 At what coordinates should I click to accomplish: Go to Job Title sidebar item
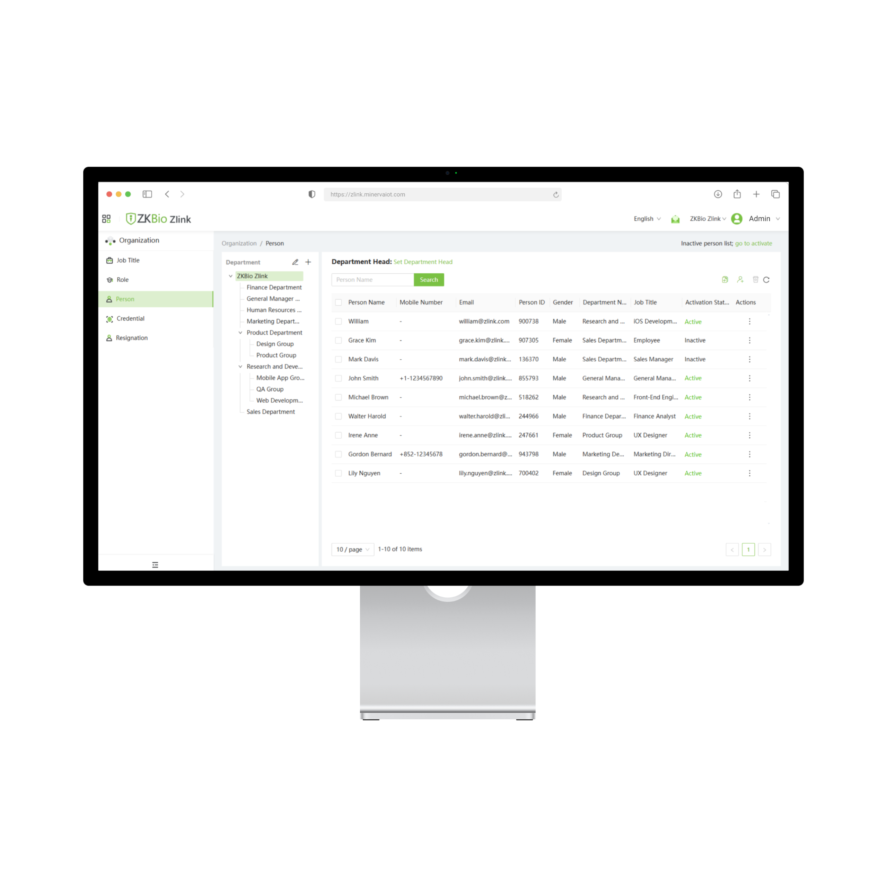pyautogui.click(x=128, y=260)
